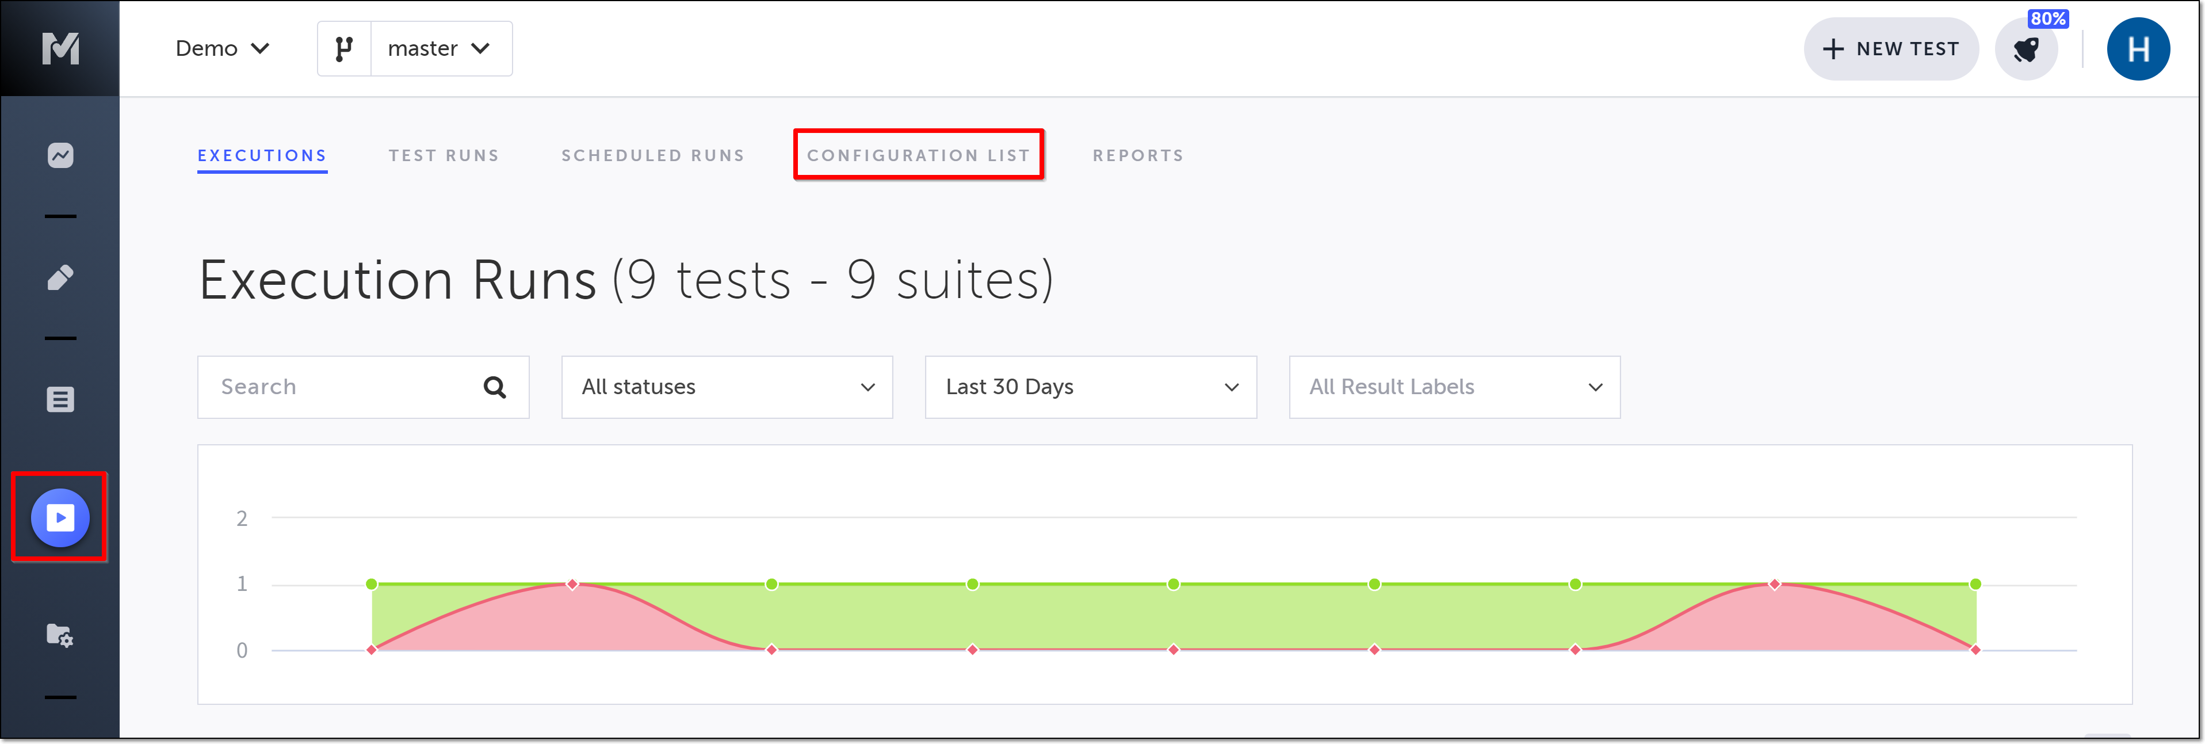2205x744 pixels.
Task: Switch to the Scheduled Runs tab
Action: (653, 156)
